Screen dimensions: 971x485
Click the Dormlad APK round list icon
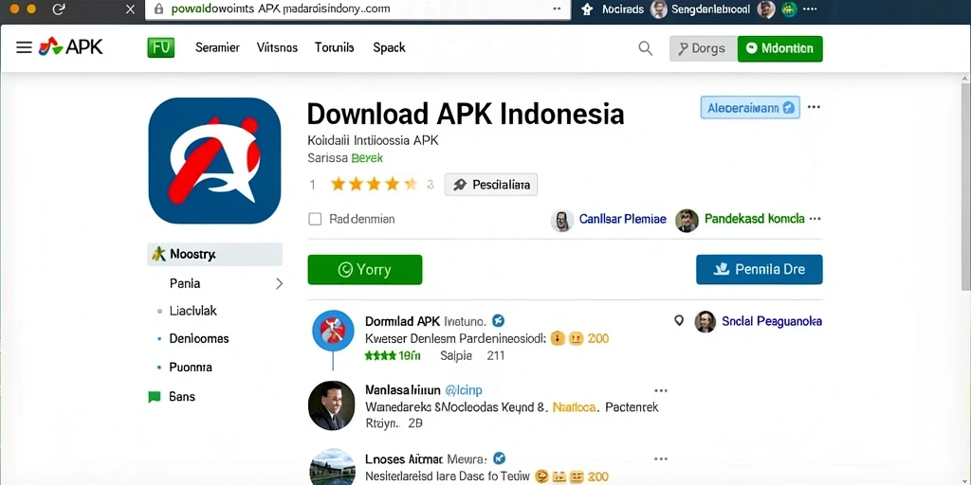333,331
